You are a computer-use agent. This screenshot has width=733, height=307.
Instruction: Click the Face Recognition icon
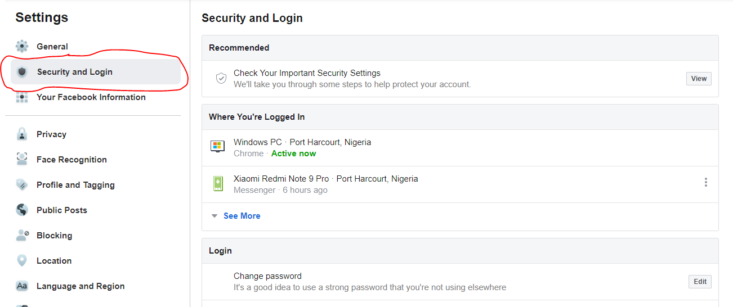22,160
